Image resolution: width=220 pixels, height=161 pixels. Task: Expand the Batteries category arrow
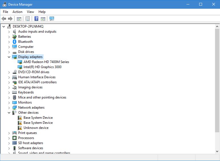(x=9, y=37)
